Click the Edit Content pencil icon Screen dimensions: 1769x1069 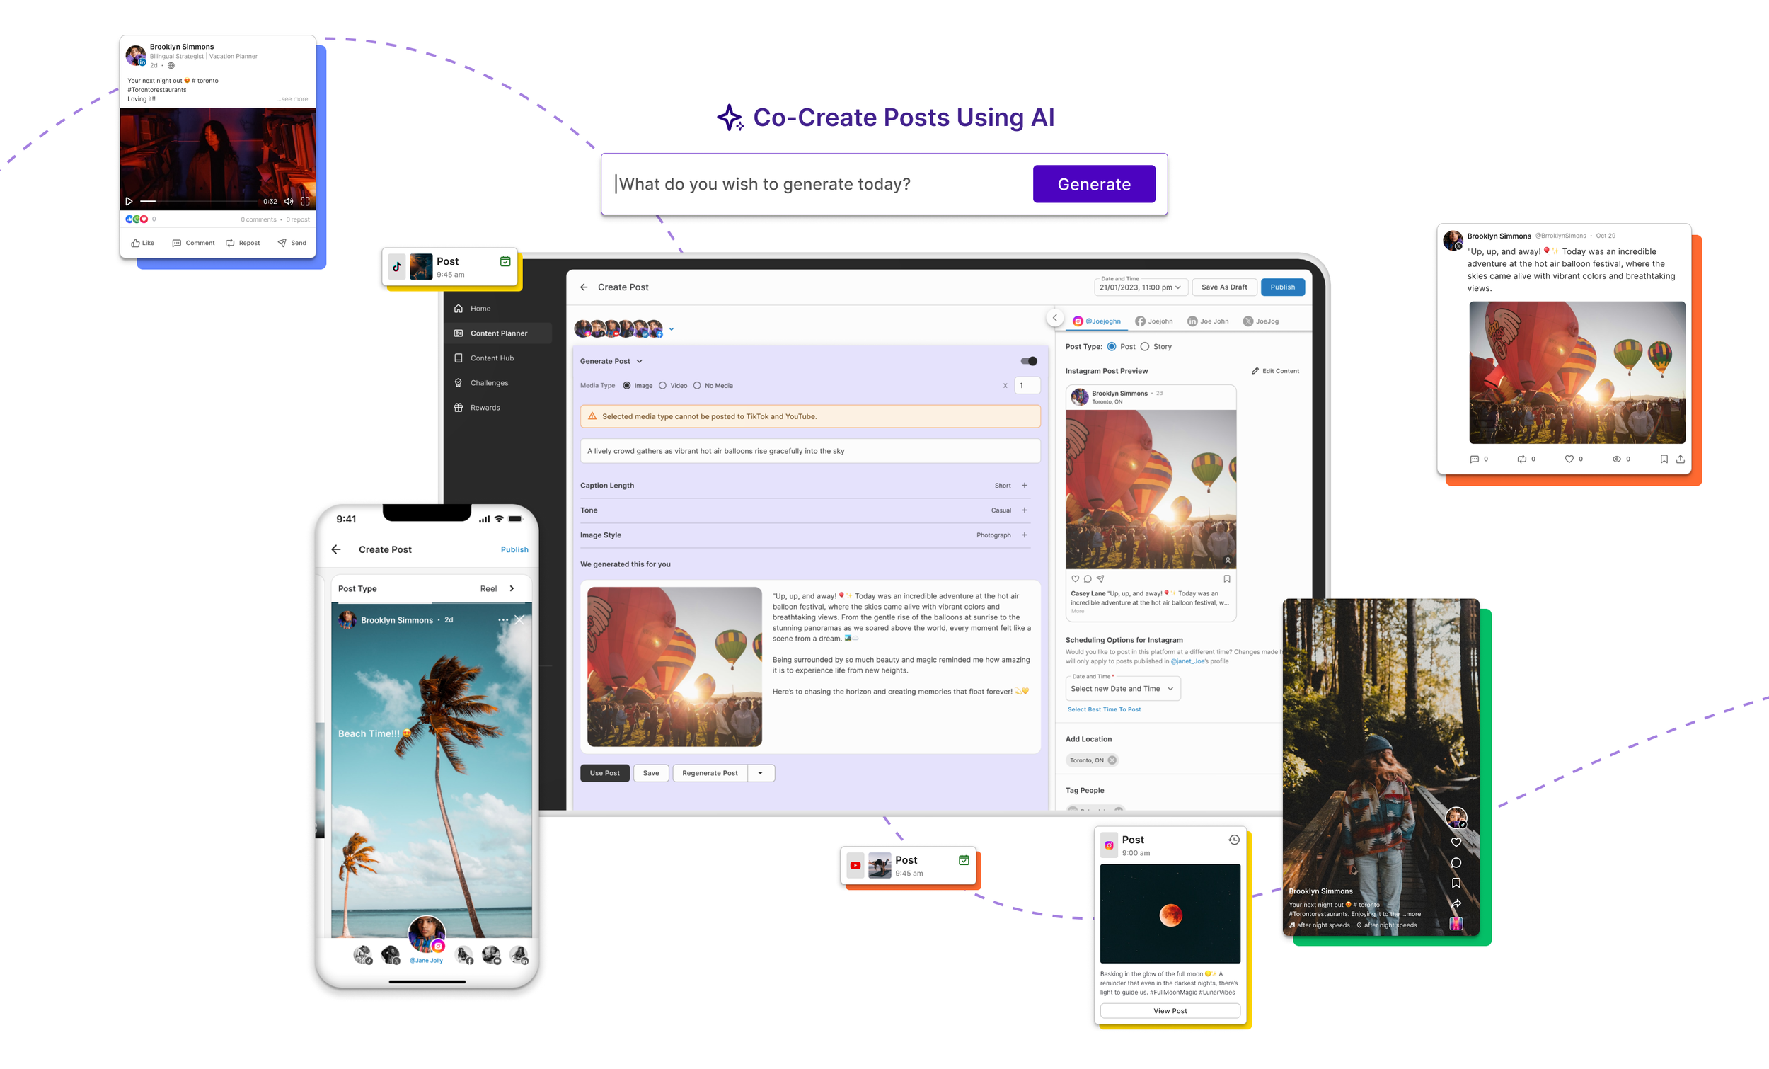point(1255,372)
